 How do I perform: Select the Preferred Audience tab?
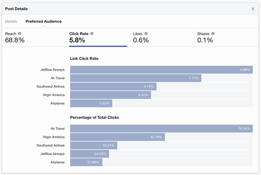click(44, 22)
